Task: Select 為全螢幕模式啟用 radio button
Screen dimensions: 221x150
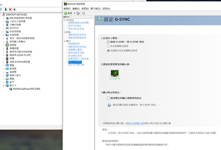Action: click(108, 46)
